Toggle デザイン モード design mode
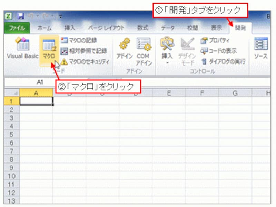The height and width of the screenshot is (207, 276). [x=187, y=51]
